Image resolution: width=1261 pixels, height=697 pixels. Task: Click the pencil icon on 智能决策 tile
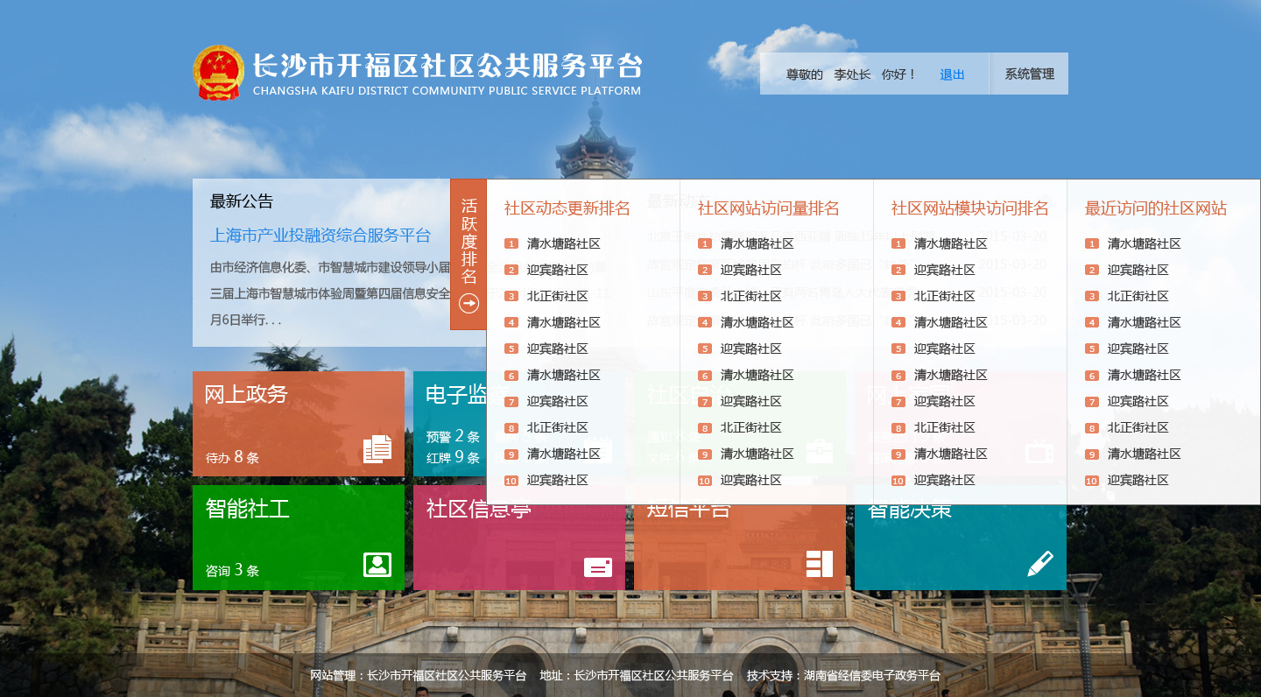click(x=1040, y=564)
